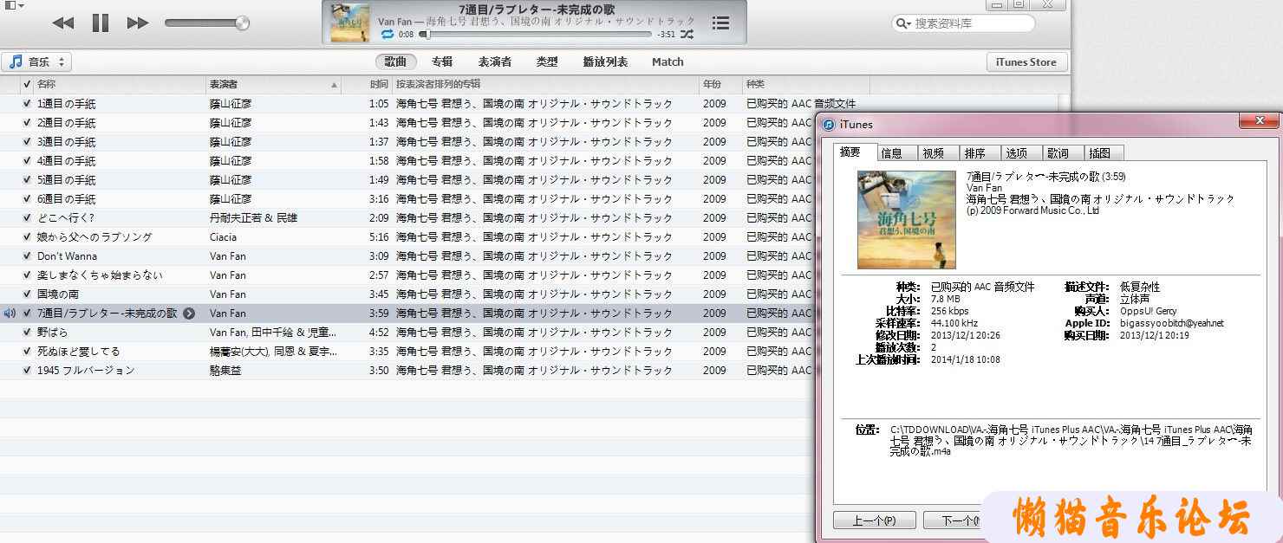
Task: Select the song 6通目の手紙
Action: pos(67,199)
